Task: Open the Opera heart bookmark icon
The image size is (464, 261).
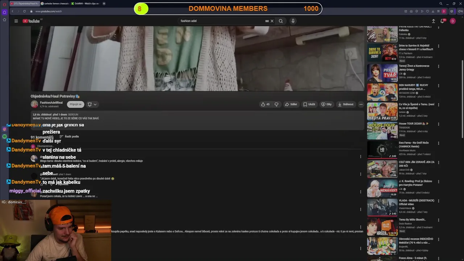Action: tap(427, 11)
